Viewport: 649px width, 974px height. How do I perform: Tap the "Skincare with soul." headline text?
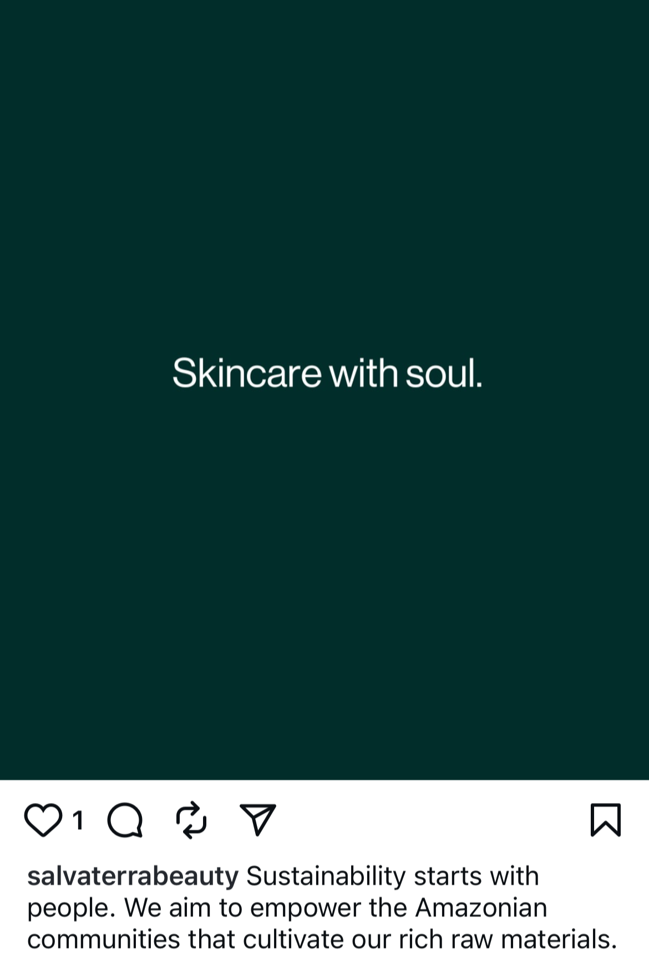point(327,373)
